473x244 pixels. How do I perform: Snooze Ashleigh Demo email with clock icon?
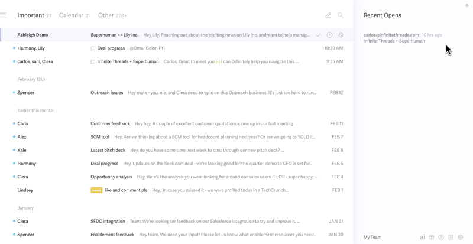[329, 35]
